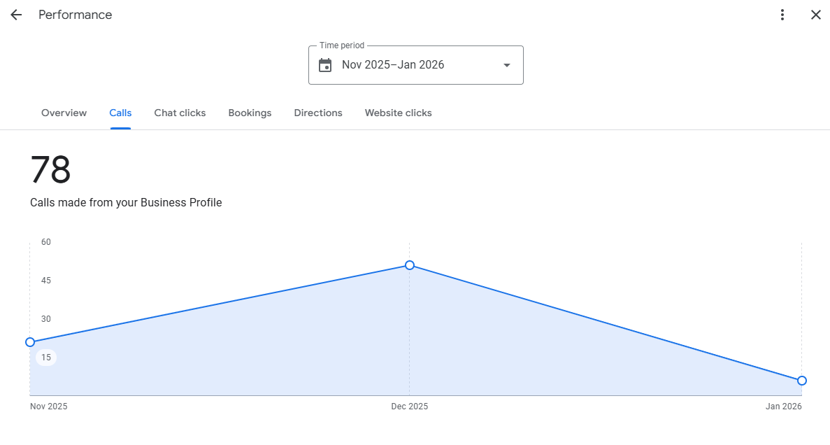The height and width of the screenshot is (445, 830).
Task: Click the Jan 2026 x-axis label
Action: click(783, 407)
